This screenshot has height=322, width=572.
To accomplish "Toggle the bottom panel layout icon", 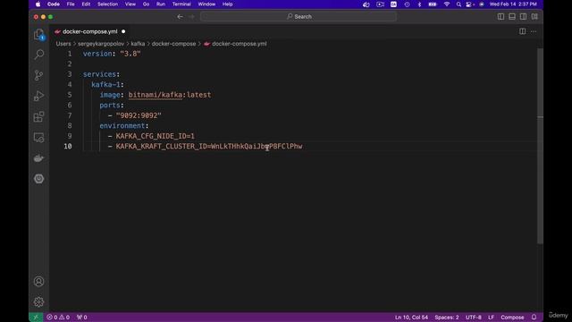I will (x=512, y=16).
